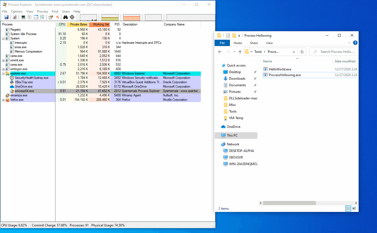Expand the File Explorer ribbon chevron

pos(349,43)
